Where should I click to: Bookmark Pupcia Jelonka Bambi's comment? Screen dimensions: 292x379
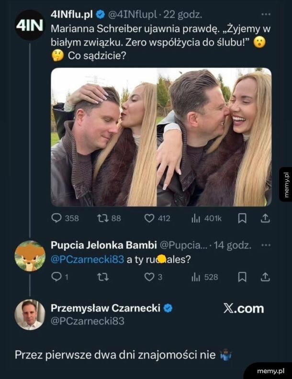point(242,277)
